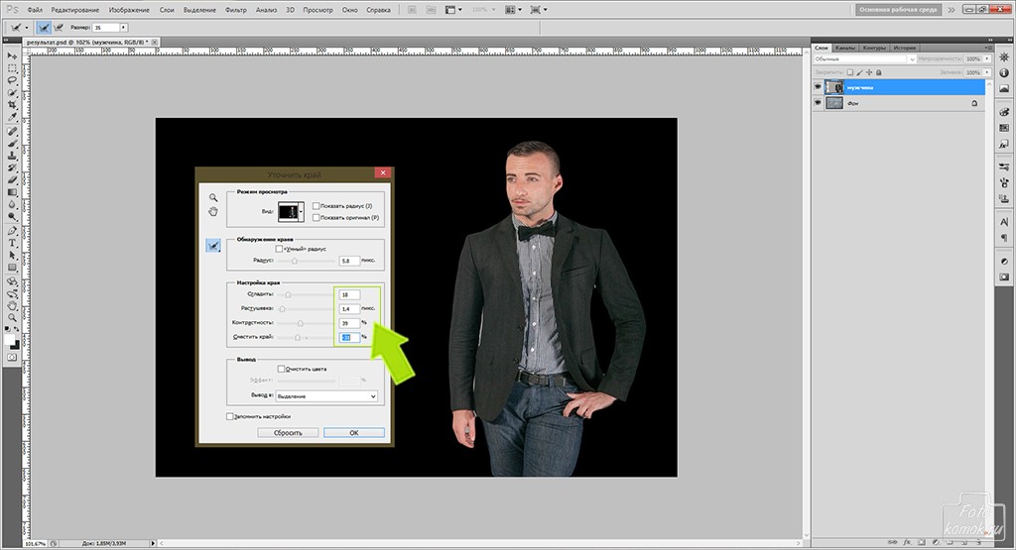This screenshot has height=550, width=1016.
Task: Open the "Вывод в" output dropdown
Action: pyautogui.click(x=326, y=395)
